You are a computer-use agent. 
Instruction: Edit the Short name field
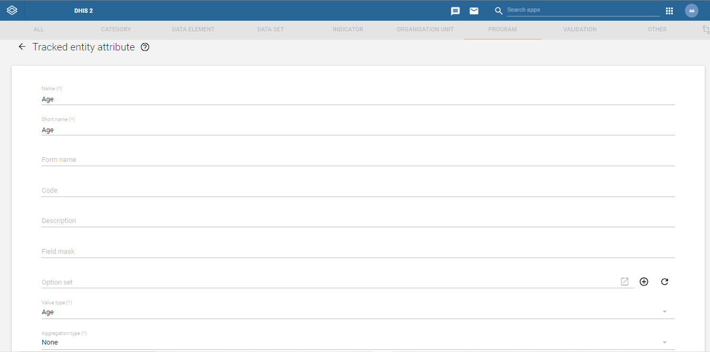(358, 130)
